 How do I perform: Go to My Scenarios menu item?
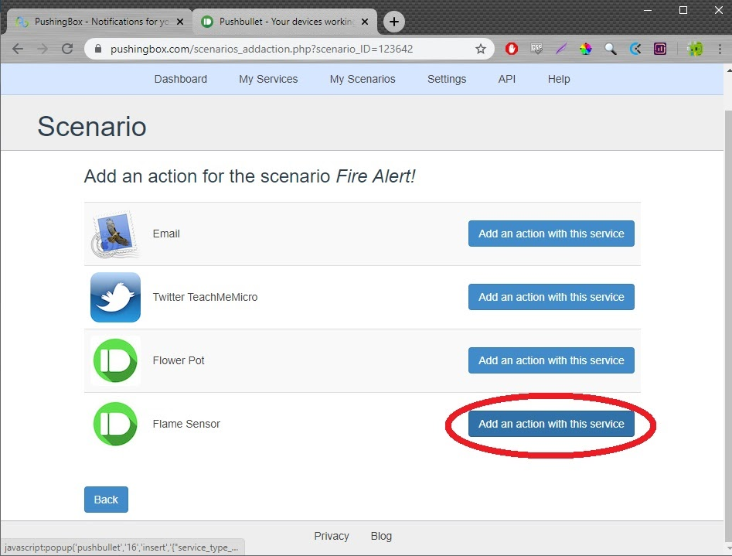[363, 79]
